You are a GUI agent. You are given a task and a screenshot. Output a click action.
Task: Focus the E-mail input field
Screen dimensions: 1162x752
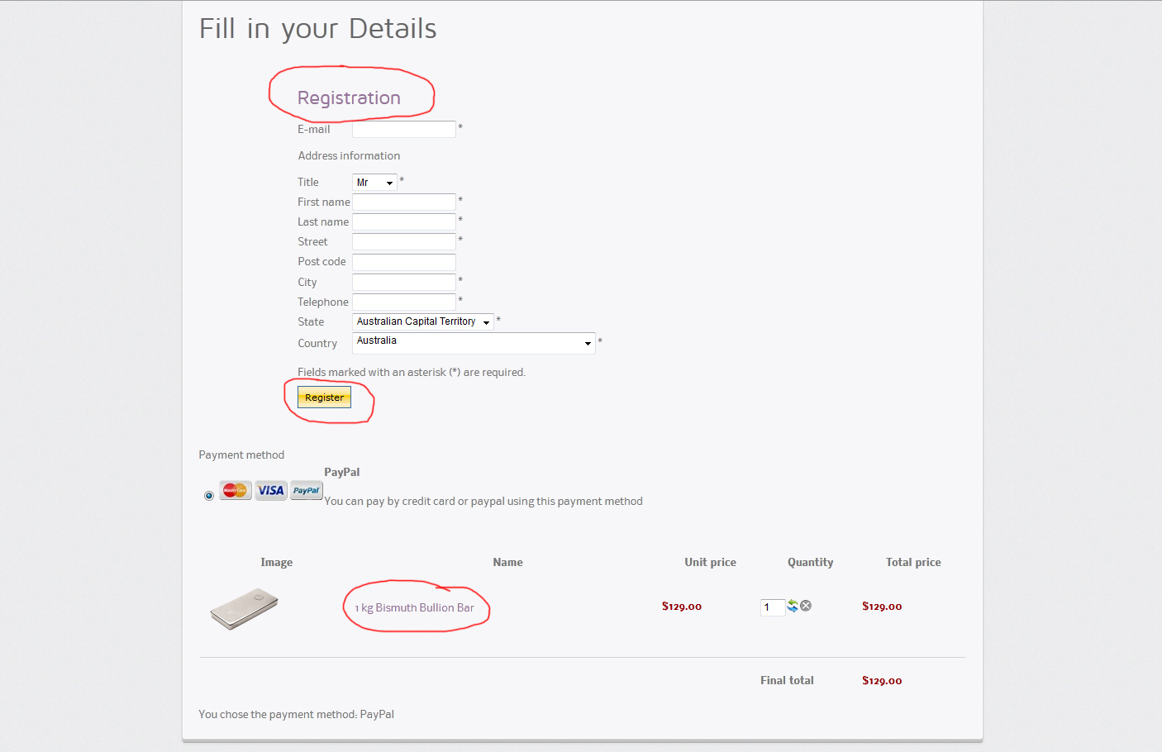(404, 129)
